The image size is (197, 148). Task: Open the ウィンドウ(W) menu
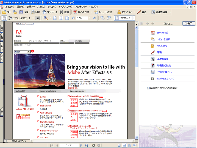tap(81, 7)
